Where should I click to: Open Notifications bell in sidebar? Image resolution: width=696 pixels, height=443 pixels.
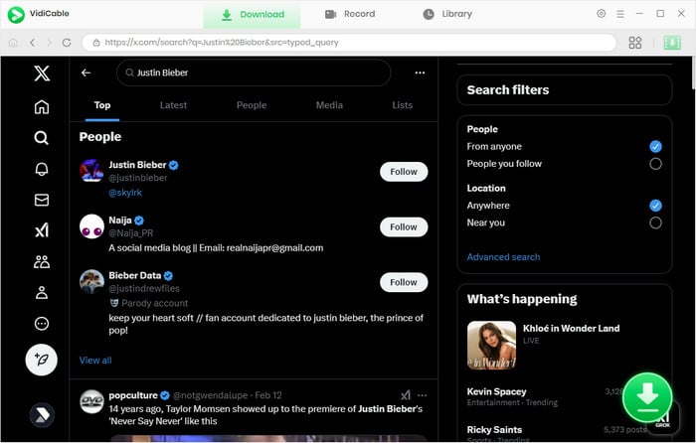pos(42,169)
